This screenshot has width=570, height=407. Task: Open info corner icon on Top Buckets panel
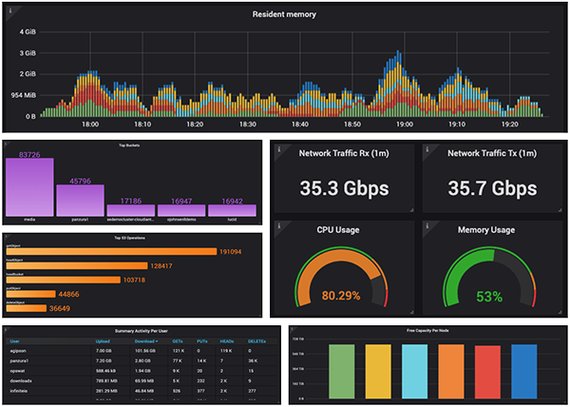(x=6, y=144)
